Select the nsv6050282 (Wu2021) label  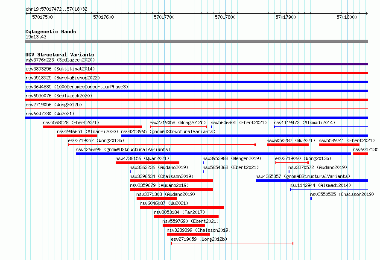291,140
